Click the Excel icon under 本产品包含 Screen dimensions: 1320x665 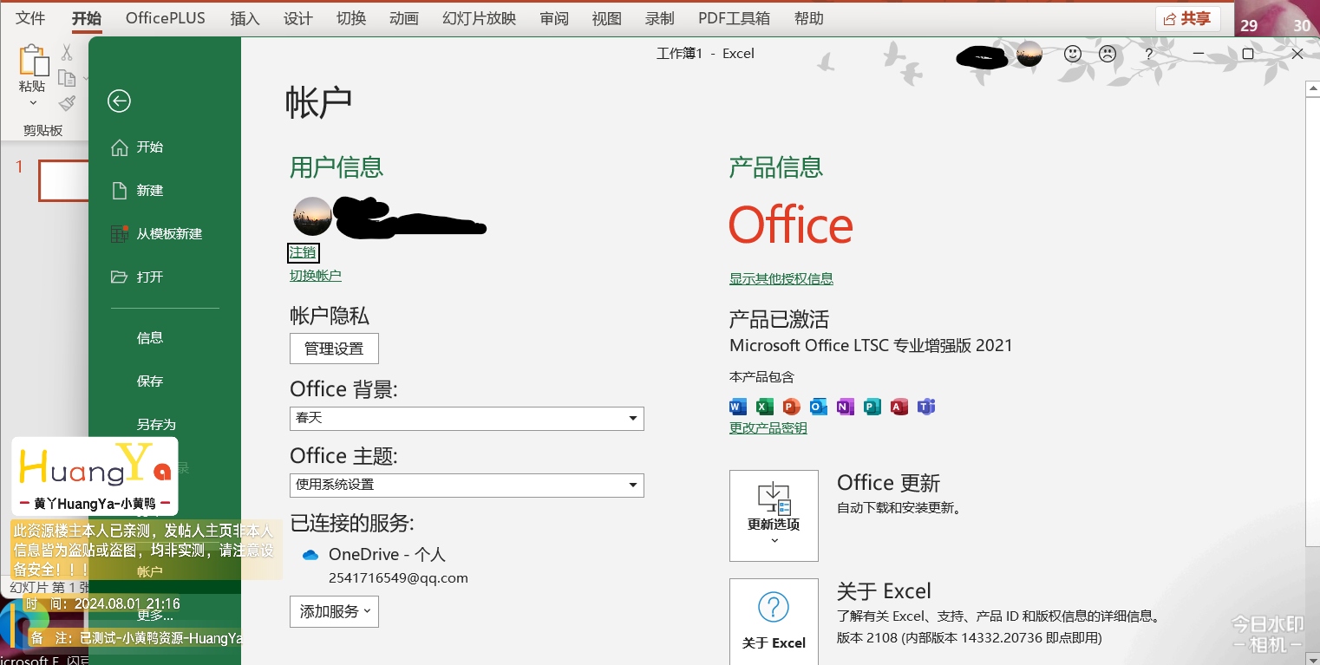[765, 407]
